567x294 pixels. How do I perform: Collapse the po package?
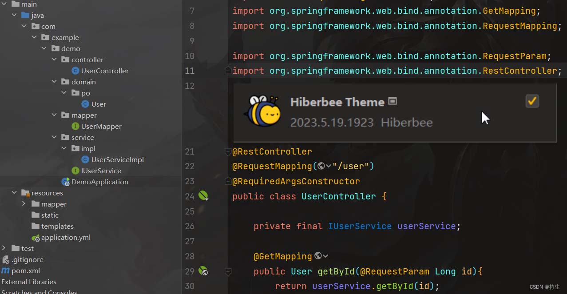(64, 93)
